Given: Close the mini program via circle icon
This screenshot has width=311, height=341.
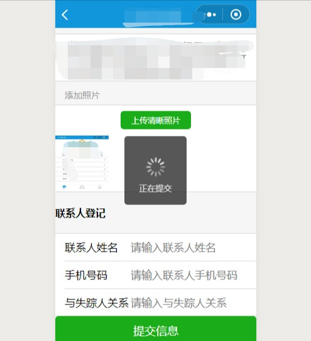Looking at the screenshot, I should (236, 14).
